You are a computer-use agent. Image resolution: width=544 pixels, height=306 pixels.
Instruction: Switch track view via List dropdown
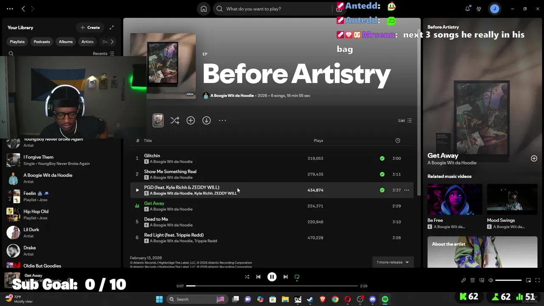click(405, 121)
